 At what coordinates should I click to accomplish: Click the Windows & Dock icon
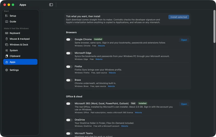tap(6, 45)
